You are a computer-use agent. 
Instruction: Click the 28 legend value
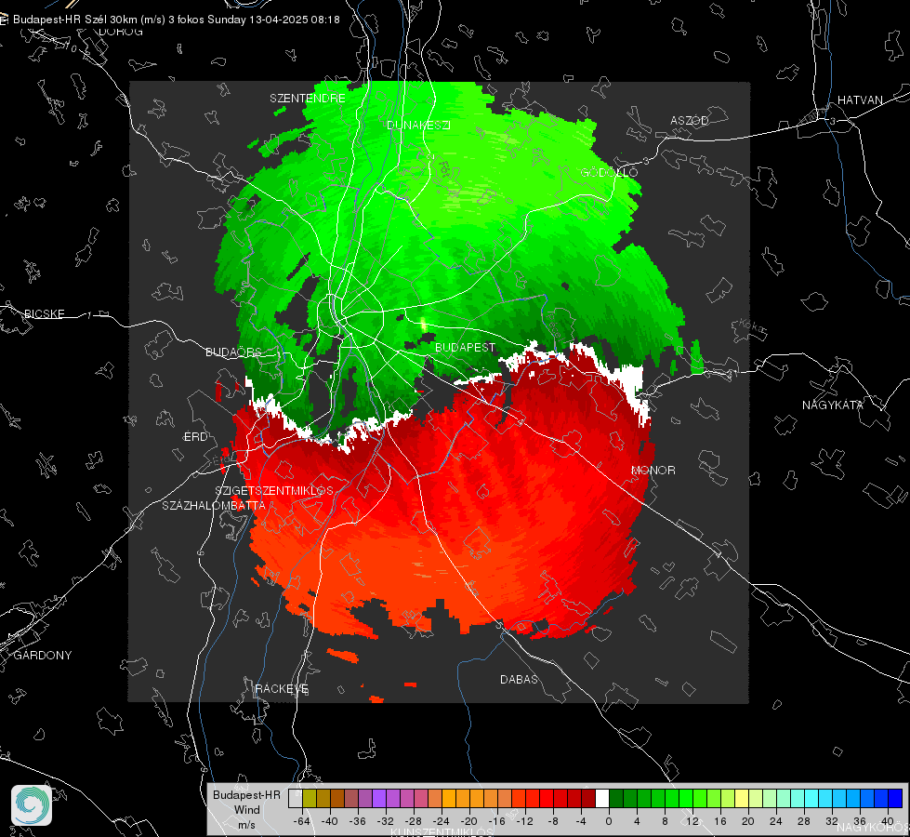point(804,821)
